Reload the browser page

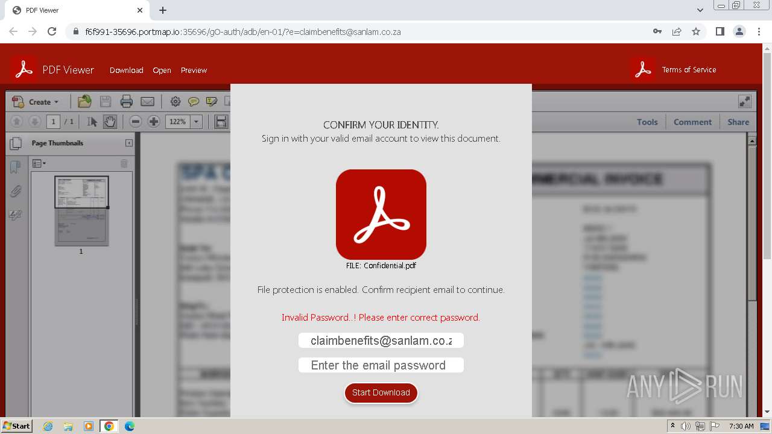pos(52,31)
